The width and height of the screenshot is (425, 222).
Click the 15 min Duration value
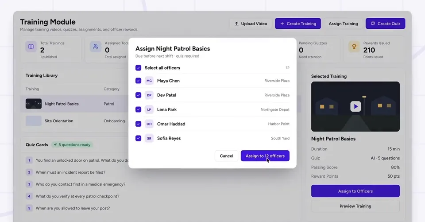point(394,149)
